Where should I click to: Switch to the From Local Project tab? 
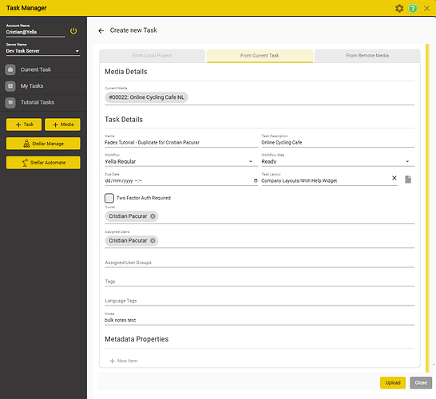click(152, 56)
